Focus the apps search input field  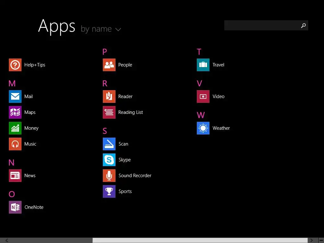click(x=266, y=25)
